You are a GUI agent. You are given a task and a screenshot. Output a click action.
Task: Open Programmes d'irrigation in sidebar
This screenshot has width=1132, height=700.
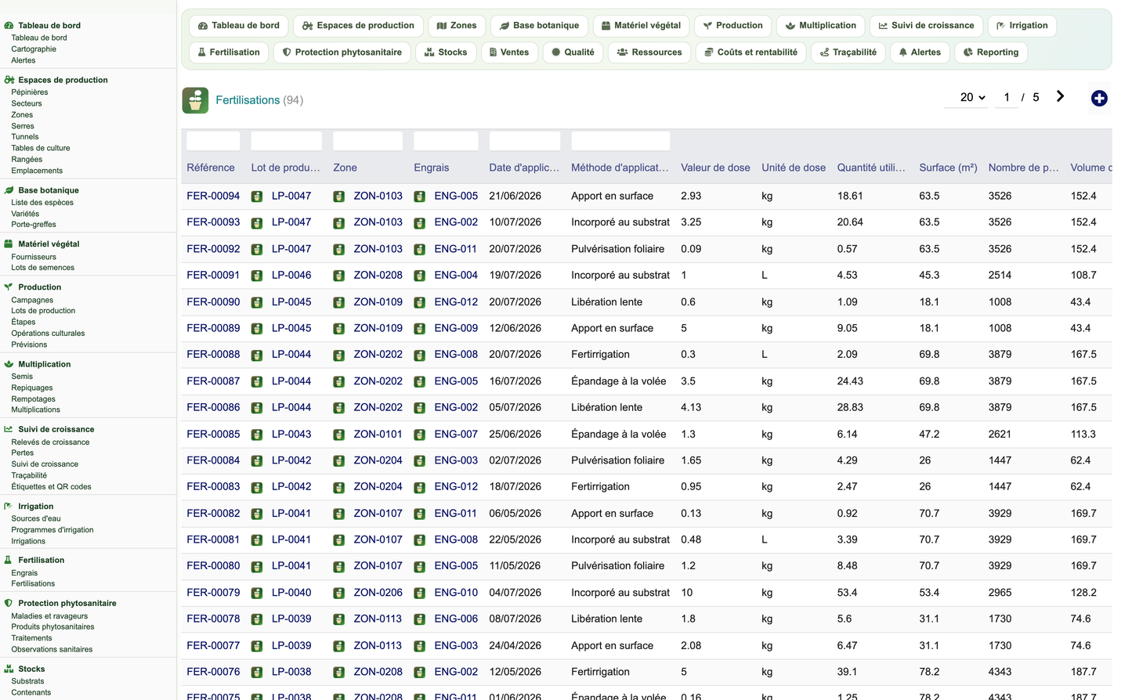click(x=52, y=530)
